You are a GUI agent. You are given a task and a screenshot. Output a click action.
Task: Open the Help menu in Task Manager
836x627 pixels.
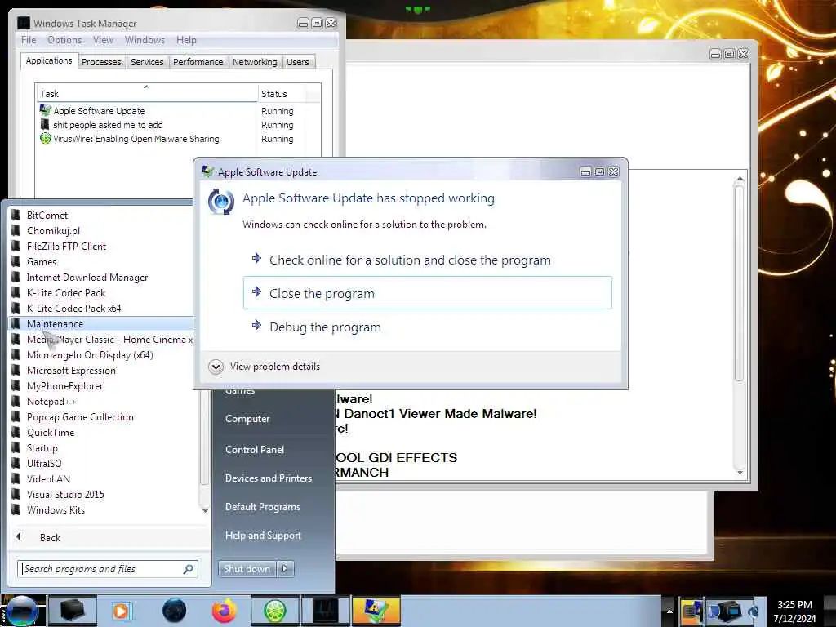point(186,40)
